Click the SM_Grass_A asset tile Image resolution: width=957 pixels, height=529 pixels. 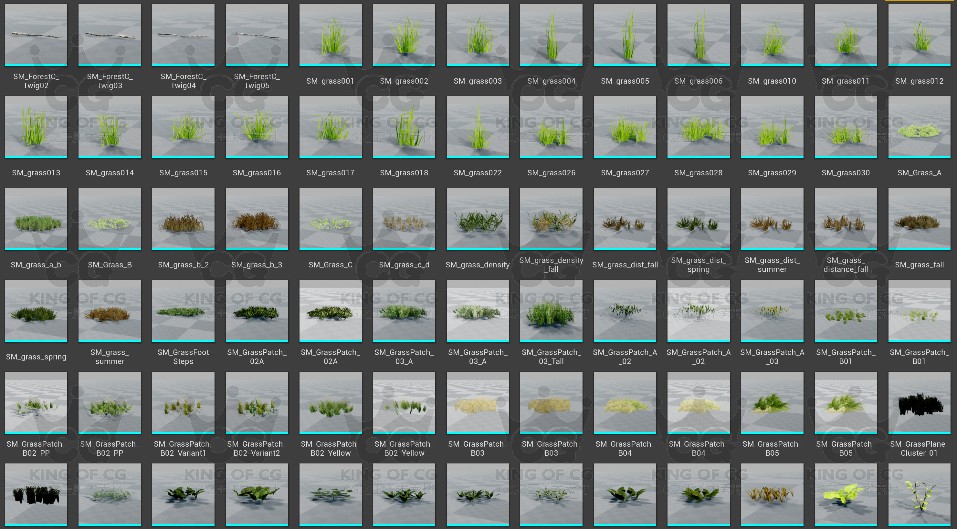919,127
